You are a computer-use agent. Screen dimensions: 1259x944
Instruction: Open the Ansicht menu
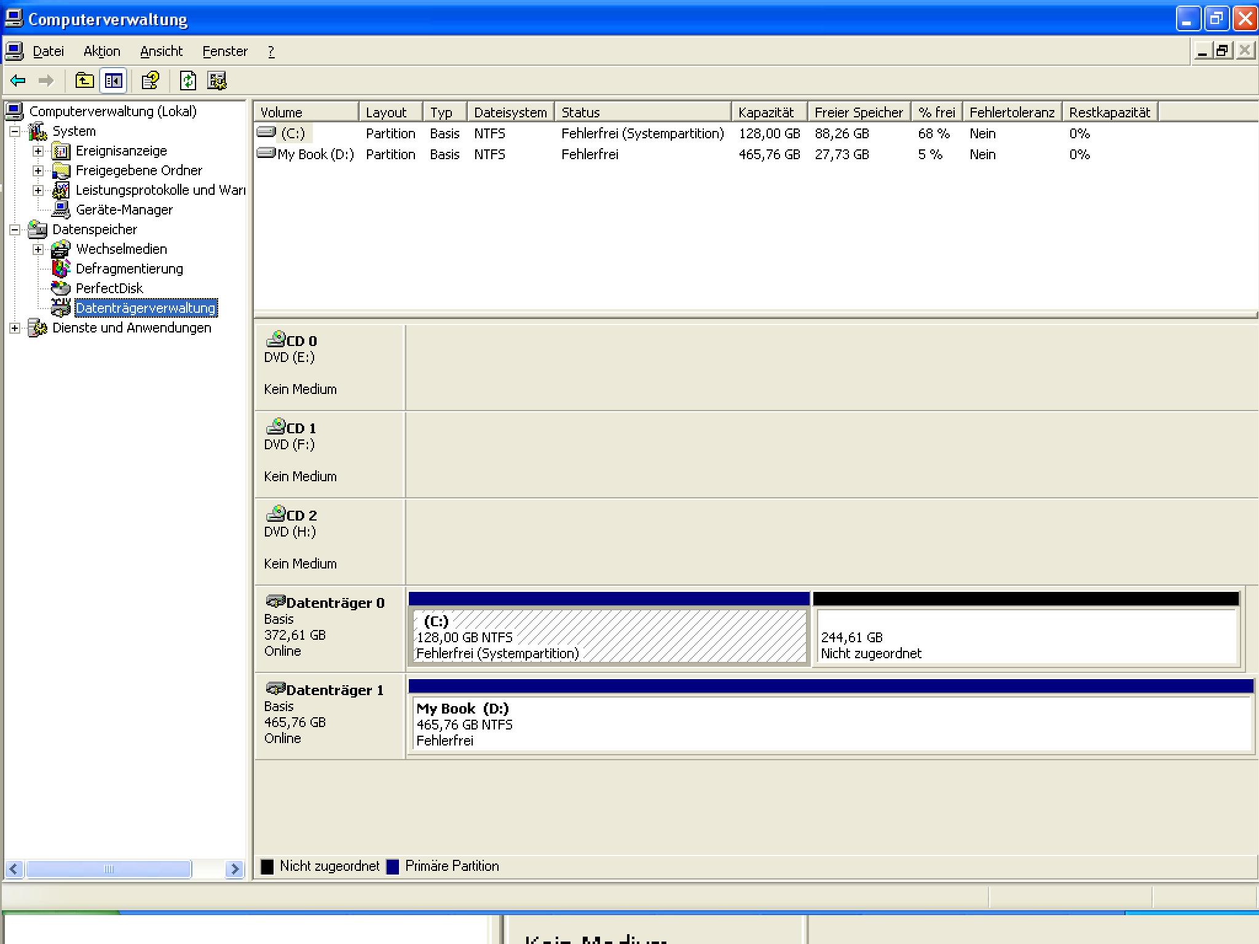161,52
